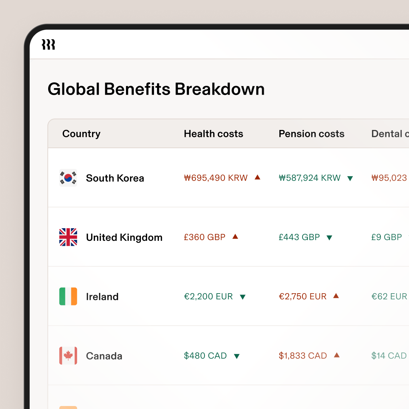The image size is (409, 409).
Task: Select the South Korea flag icon
Action: pyautogui.click(x=68, y=178)
